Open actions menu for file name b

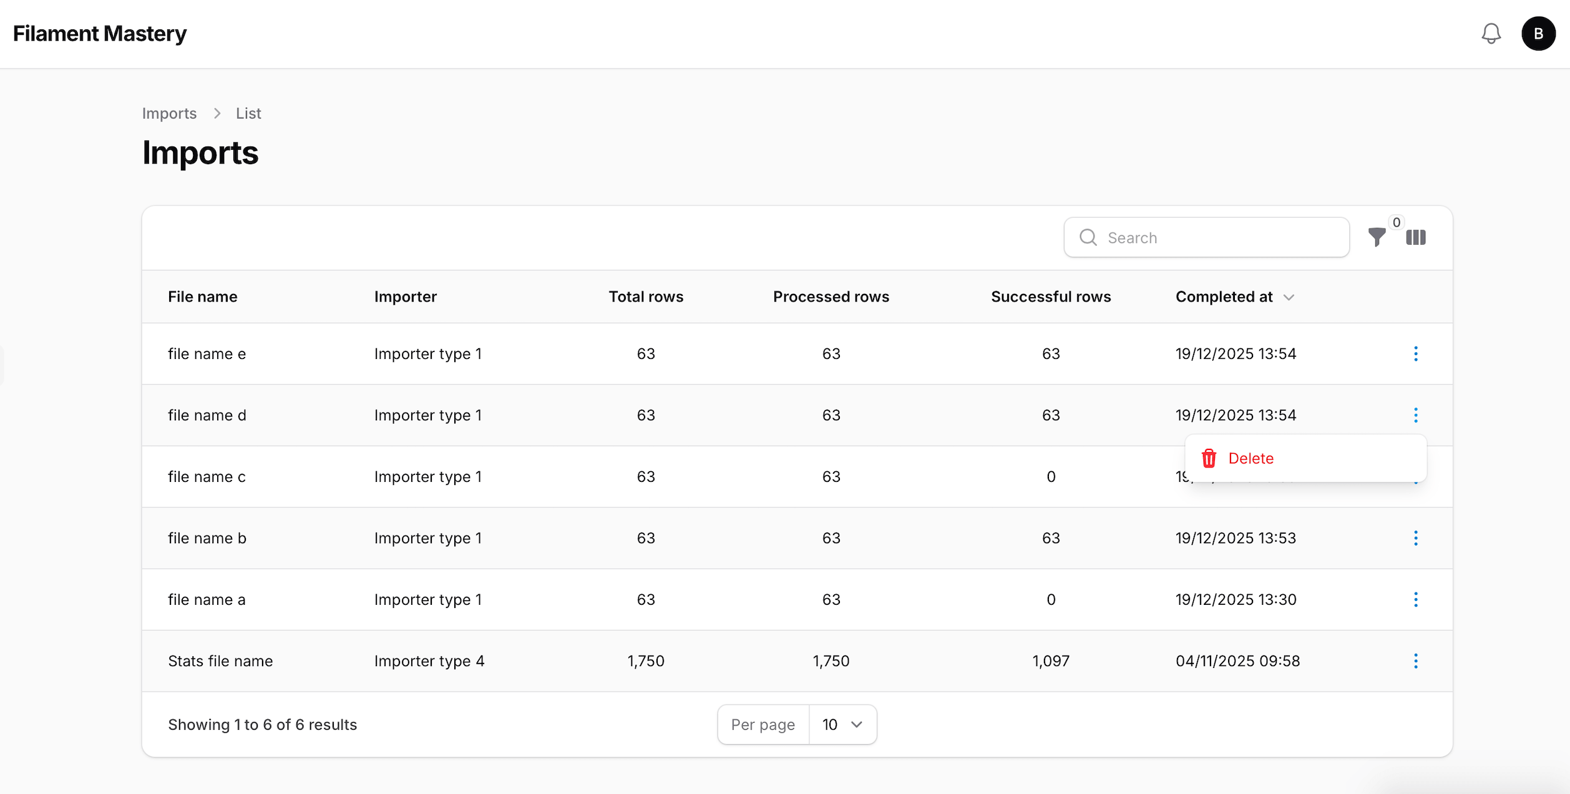point(1415,538)
